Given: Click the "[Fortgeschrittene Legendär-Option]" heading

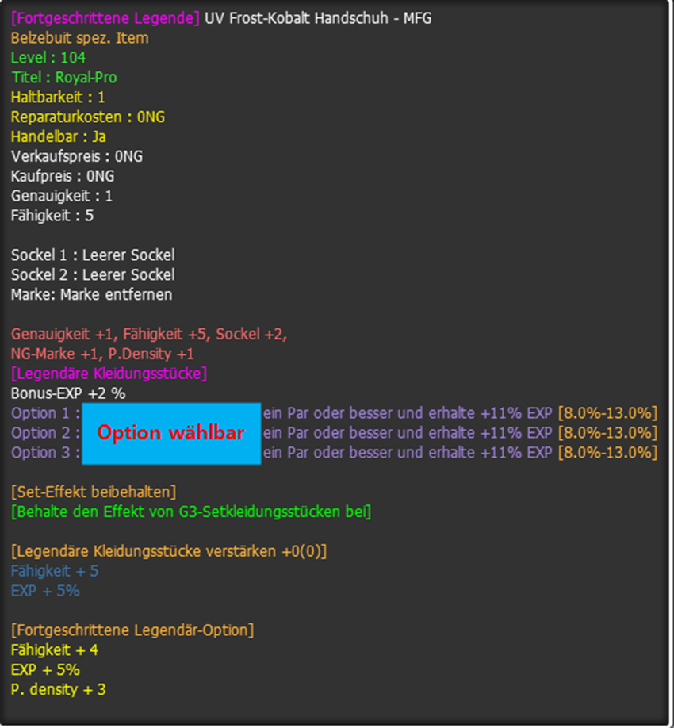Looking at the screenshot, I should point(132,630).
